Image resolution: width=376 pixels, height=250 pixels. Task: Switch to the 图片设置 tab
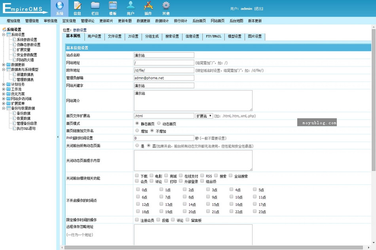[254, 36]
